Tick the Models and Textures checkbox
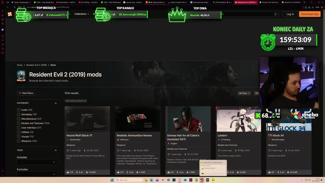The height and width of the screenshot is (183, 325). point(19,123)
